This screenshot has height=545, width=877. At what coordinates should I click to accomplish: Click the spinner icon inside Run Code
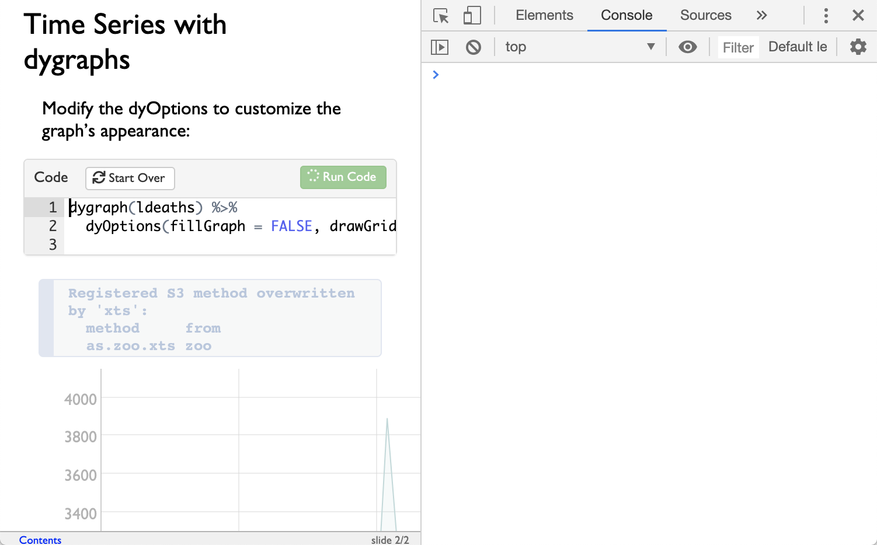312,177
